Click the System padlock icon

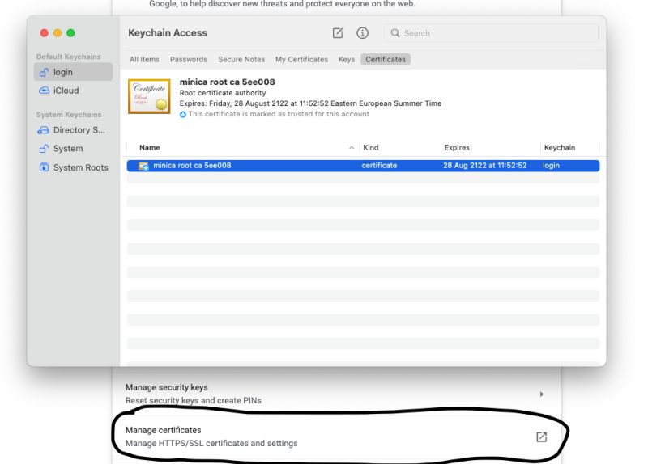pos(44,149)
